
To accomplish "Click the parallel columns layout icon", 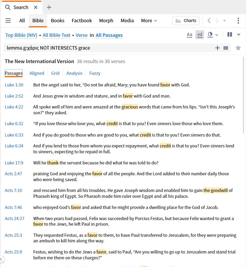I will [230, 34].
